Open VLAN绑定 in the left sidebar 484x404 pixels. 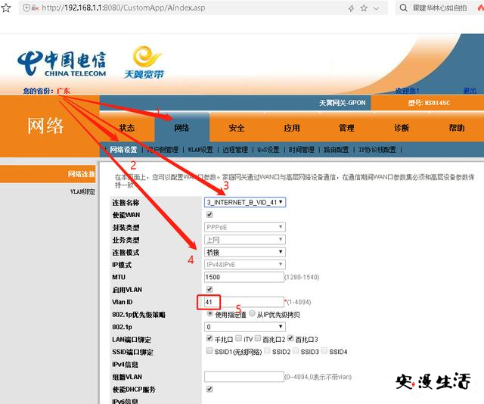[82, 192]
